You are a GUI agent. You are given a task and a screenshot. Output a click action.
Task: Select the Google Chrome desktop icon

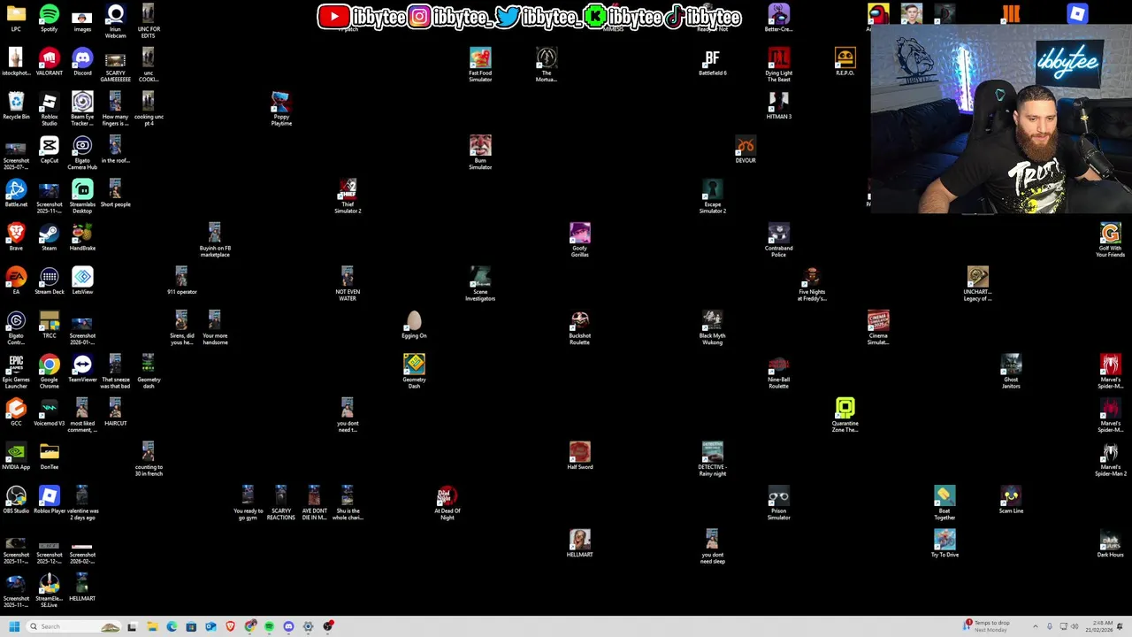[x=49, y=371]
